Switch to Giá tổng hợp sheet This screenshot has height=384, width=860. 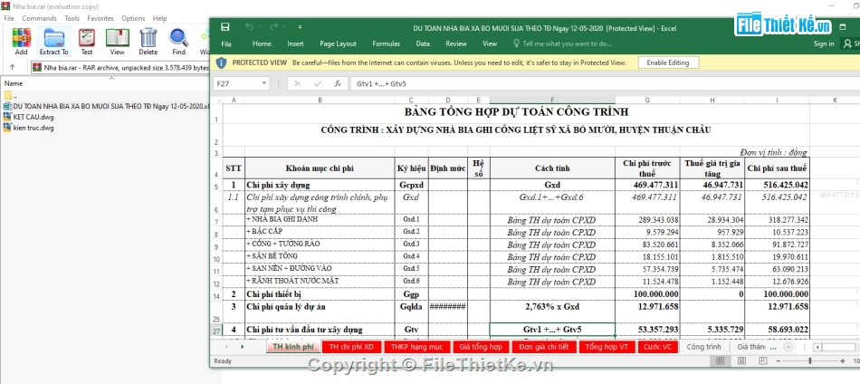tap(481, 347)
